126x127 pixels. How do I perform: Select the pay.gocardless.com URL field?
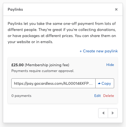tap(53, 83)
